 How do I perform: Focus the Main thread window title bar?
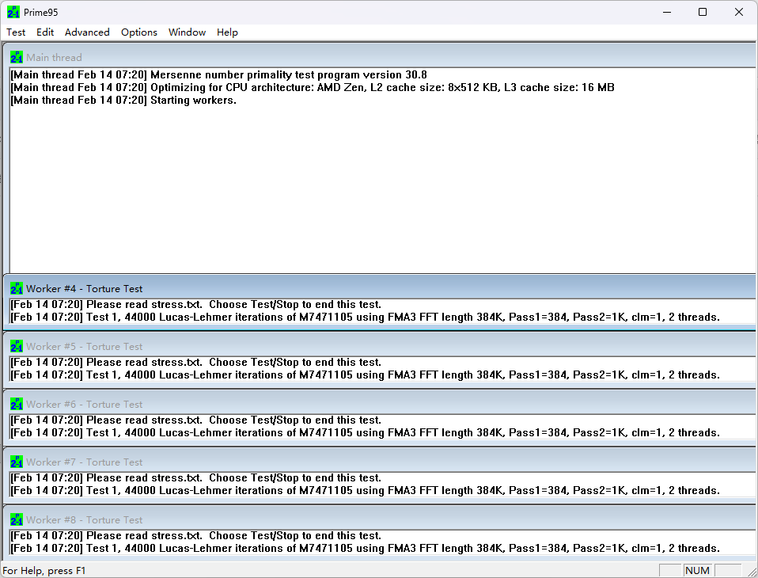(x=316, y=57)
